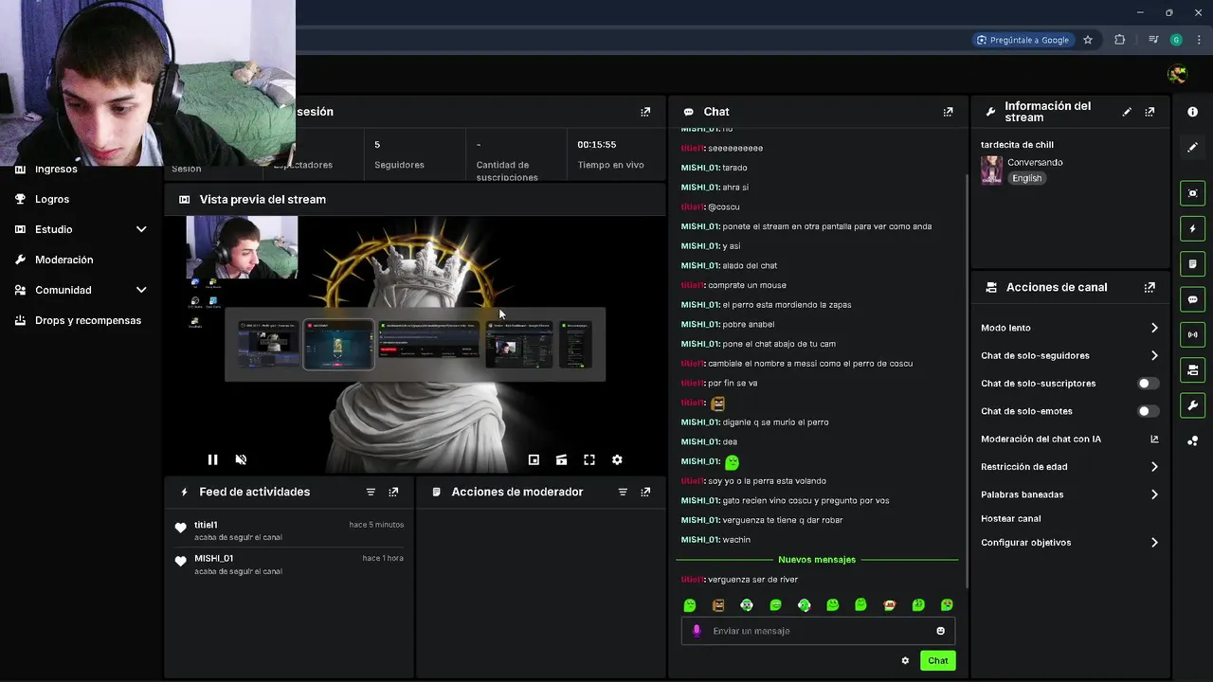Send message with the green Chat button
The height and width of the screenshot is (682, 1213).
coord(937,660)
